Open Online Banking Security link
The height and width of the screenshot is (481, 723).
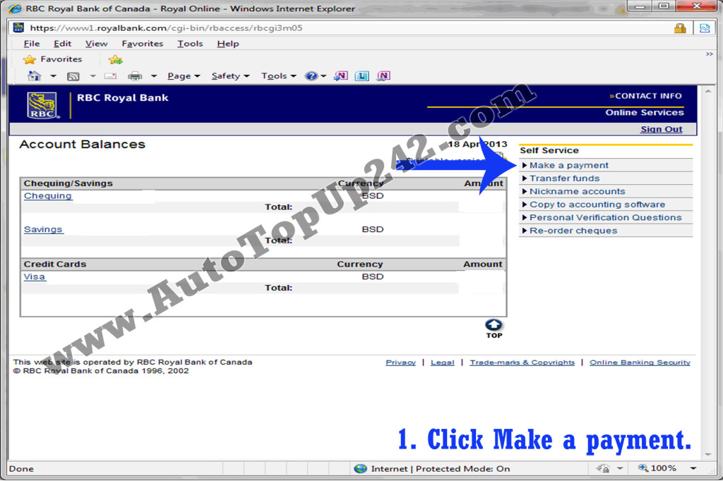[x=640, y=363]
